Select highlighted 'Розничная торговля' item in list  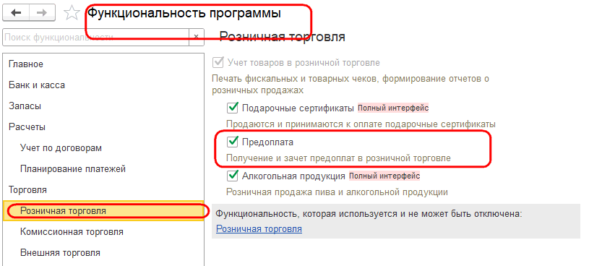click(103, 210)
